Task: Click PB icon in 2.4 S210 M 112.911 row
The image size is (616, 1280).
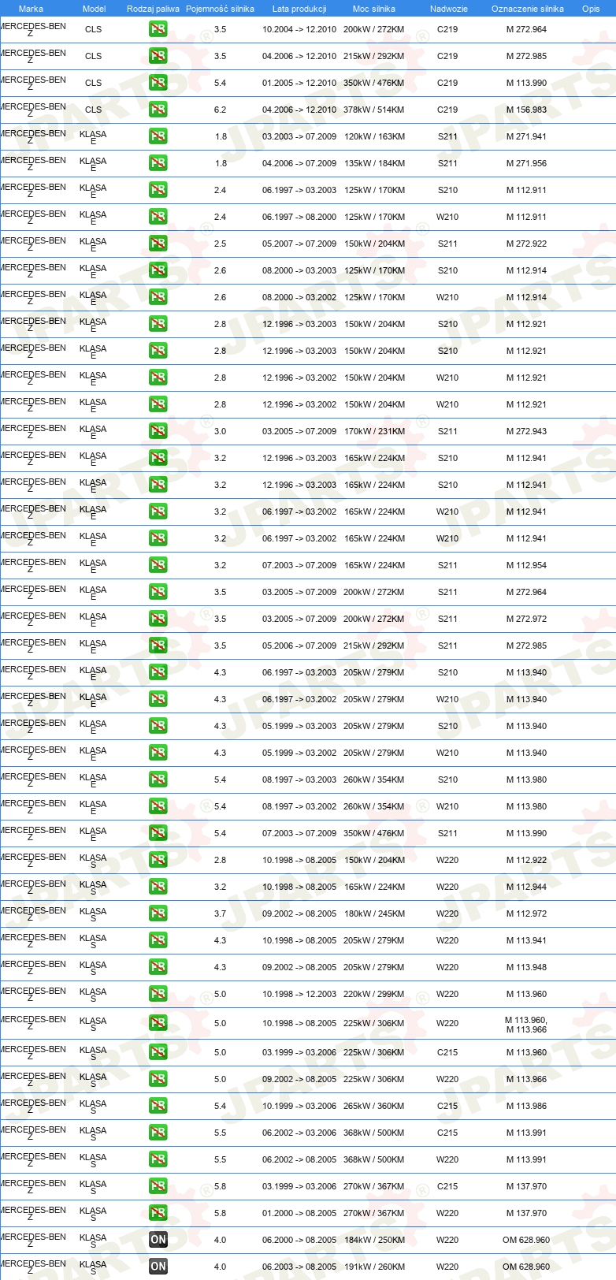Action: [158, 191]
